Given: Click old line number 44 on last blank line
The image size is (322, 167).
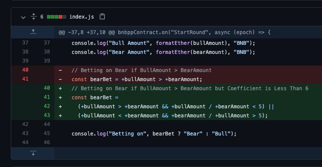Looking at the screenshot, I should 25,142.
